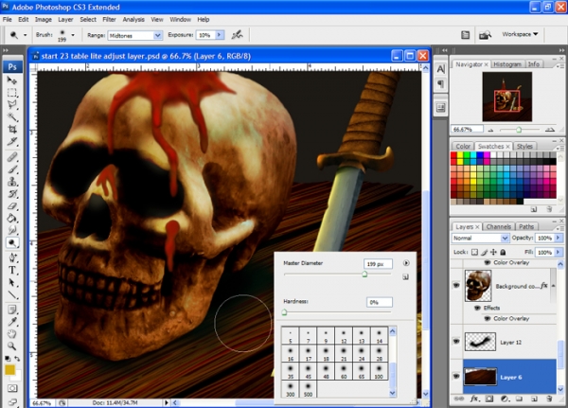Open the layer Fill slider arrow

[559, 252]
